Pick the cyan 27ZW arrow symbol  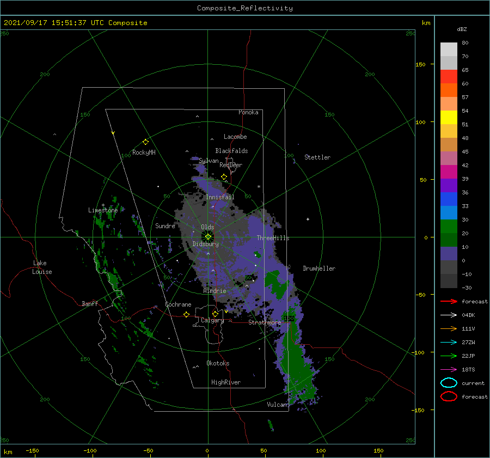point(449,342)
